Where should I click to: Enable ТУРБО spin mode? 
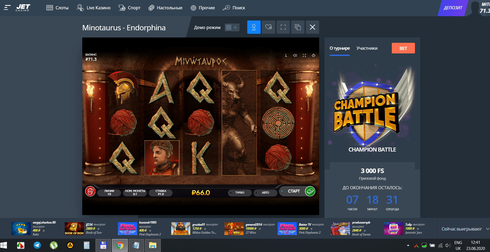point(240,193)
